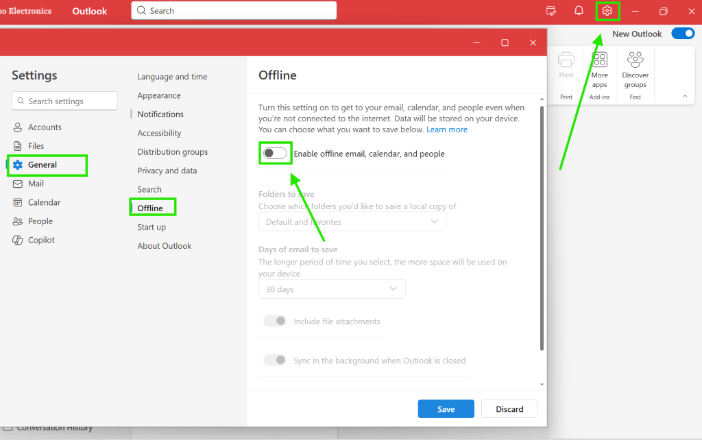702x440 pixels.
Task: Open Appearance settings
Action: click(159, 95)
